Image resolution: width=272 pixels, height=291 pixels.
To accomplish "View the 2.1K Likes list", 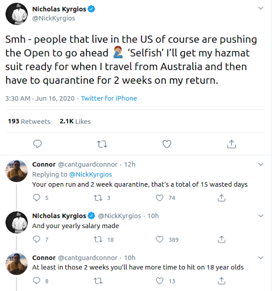I will click(75, 121).
